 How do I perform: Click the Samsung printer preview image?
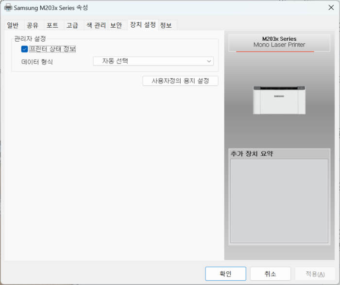pyautogui.click(x=279, y=100)
